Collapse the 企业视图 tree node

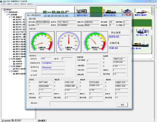[7, 15]
